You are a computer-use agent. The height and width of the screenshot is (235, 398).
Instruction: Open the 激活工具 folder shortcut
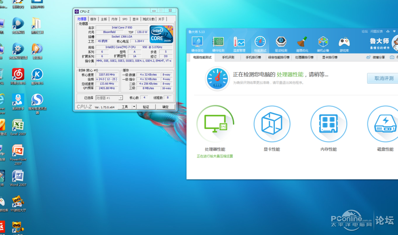point(37,25)
